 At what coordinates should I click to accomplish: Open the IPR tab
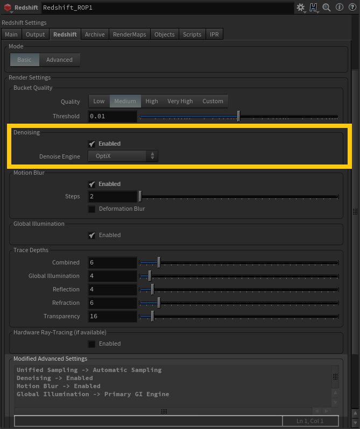click(x=214, y=34)
